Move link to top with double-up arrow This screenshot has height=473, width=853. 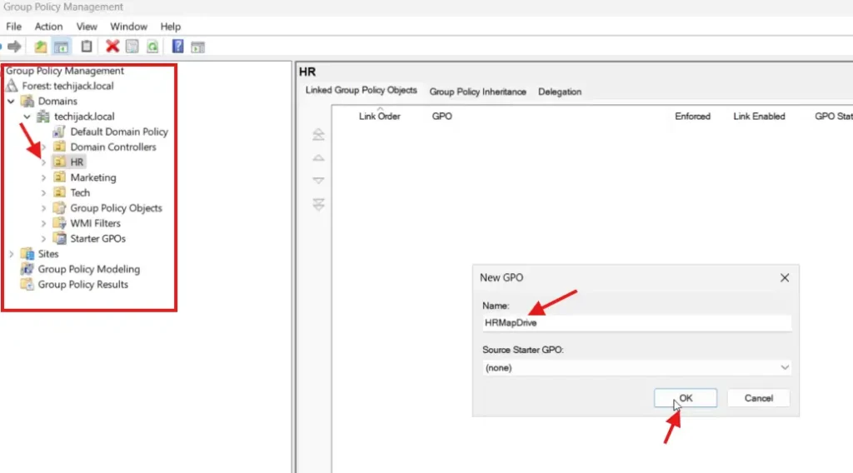coord(318,136)
